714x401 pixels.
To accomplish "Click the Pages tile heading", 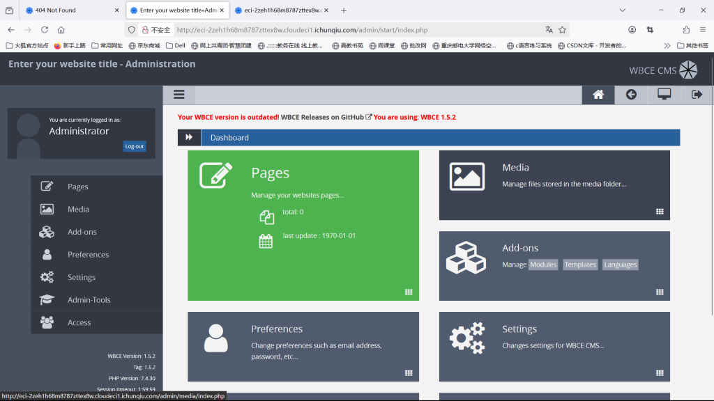I will tap(270, 173).
